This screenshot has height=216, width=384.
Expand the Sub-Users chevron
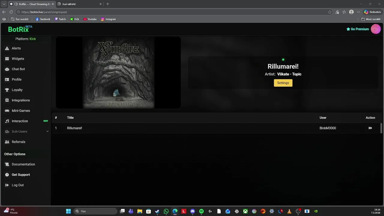click(47, 131)
